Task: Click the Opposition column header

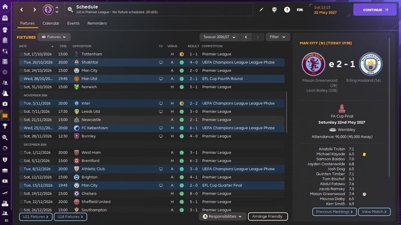Action: click(x=82, y=46)
